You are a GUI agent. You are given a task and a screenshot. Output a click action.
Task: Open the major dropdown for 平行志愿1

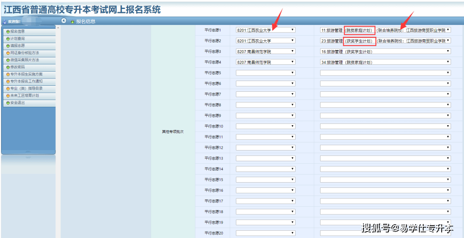coord(385,30)
